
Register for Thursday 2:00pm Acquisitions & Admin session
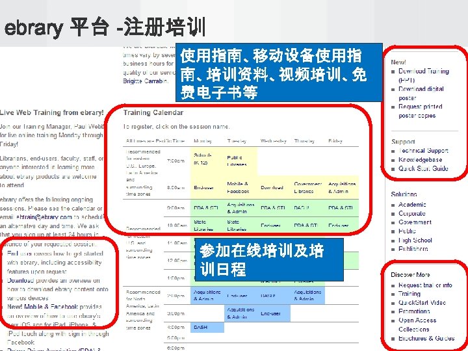[307, 295]
